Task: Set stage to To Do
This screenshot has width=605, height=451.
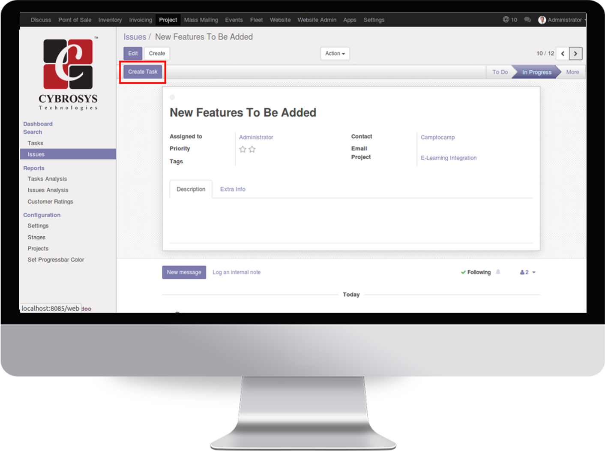Action: (x=500, y=72)
